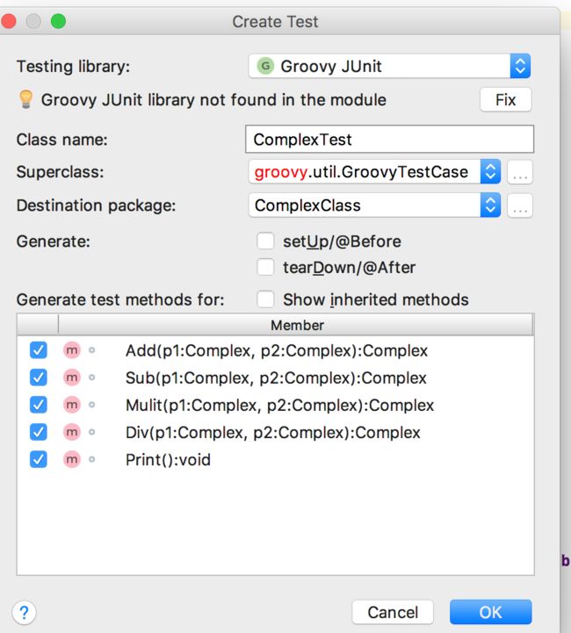Click the method icon beside Mulit
Screen dimensions: 571x633
click(x=72, y=405)
